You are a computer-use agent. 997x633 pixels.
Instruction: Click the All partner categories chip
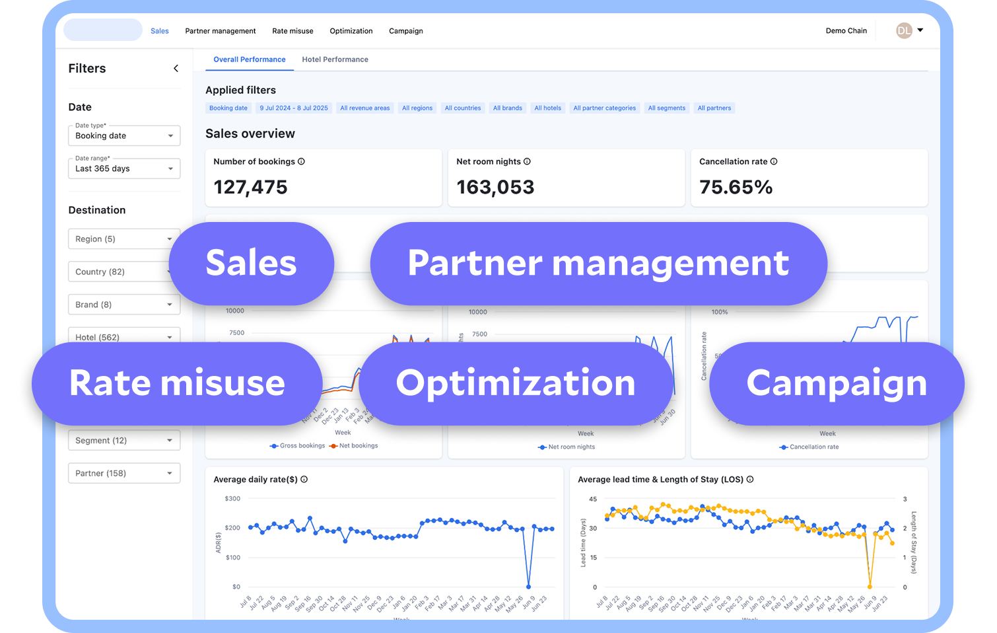tap(605, 108)
